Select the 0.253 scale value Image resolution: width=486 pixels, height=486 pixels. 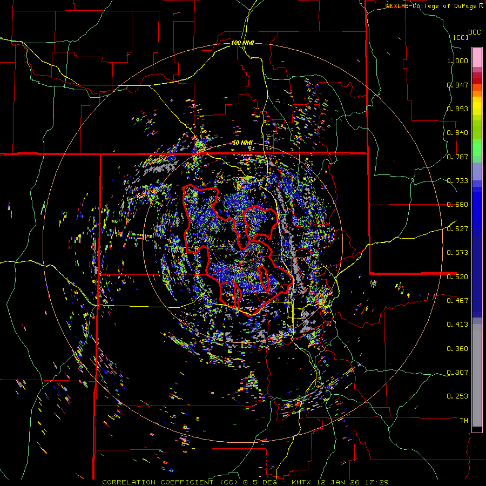[x=457, y=396]
